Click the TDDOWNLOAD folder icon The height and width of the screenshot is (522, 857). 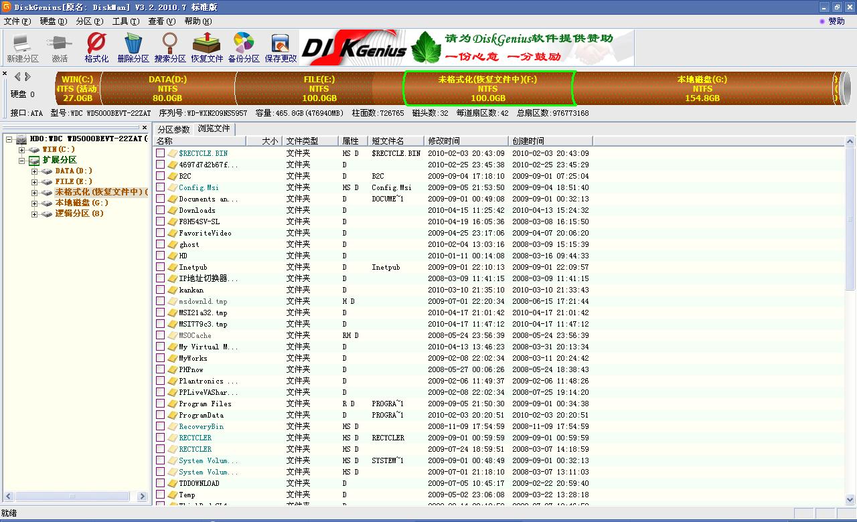173,483
